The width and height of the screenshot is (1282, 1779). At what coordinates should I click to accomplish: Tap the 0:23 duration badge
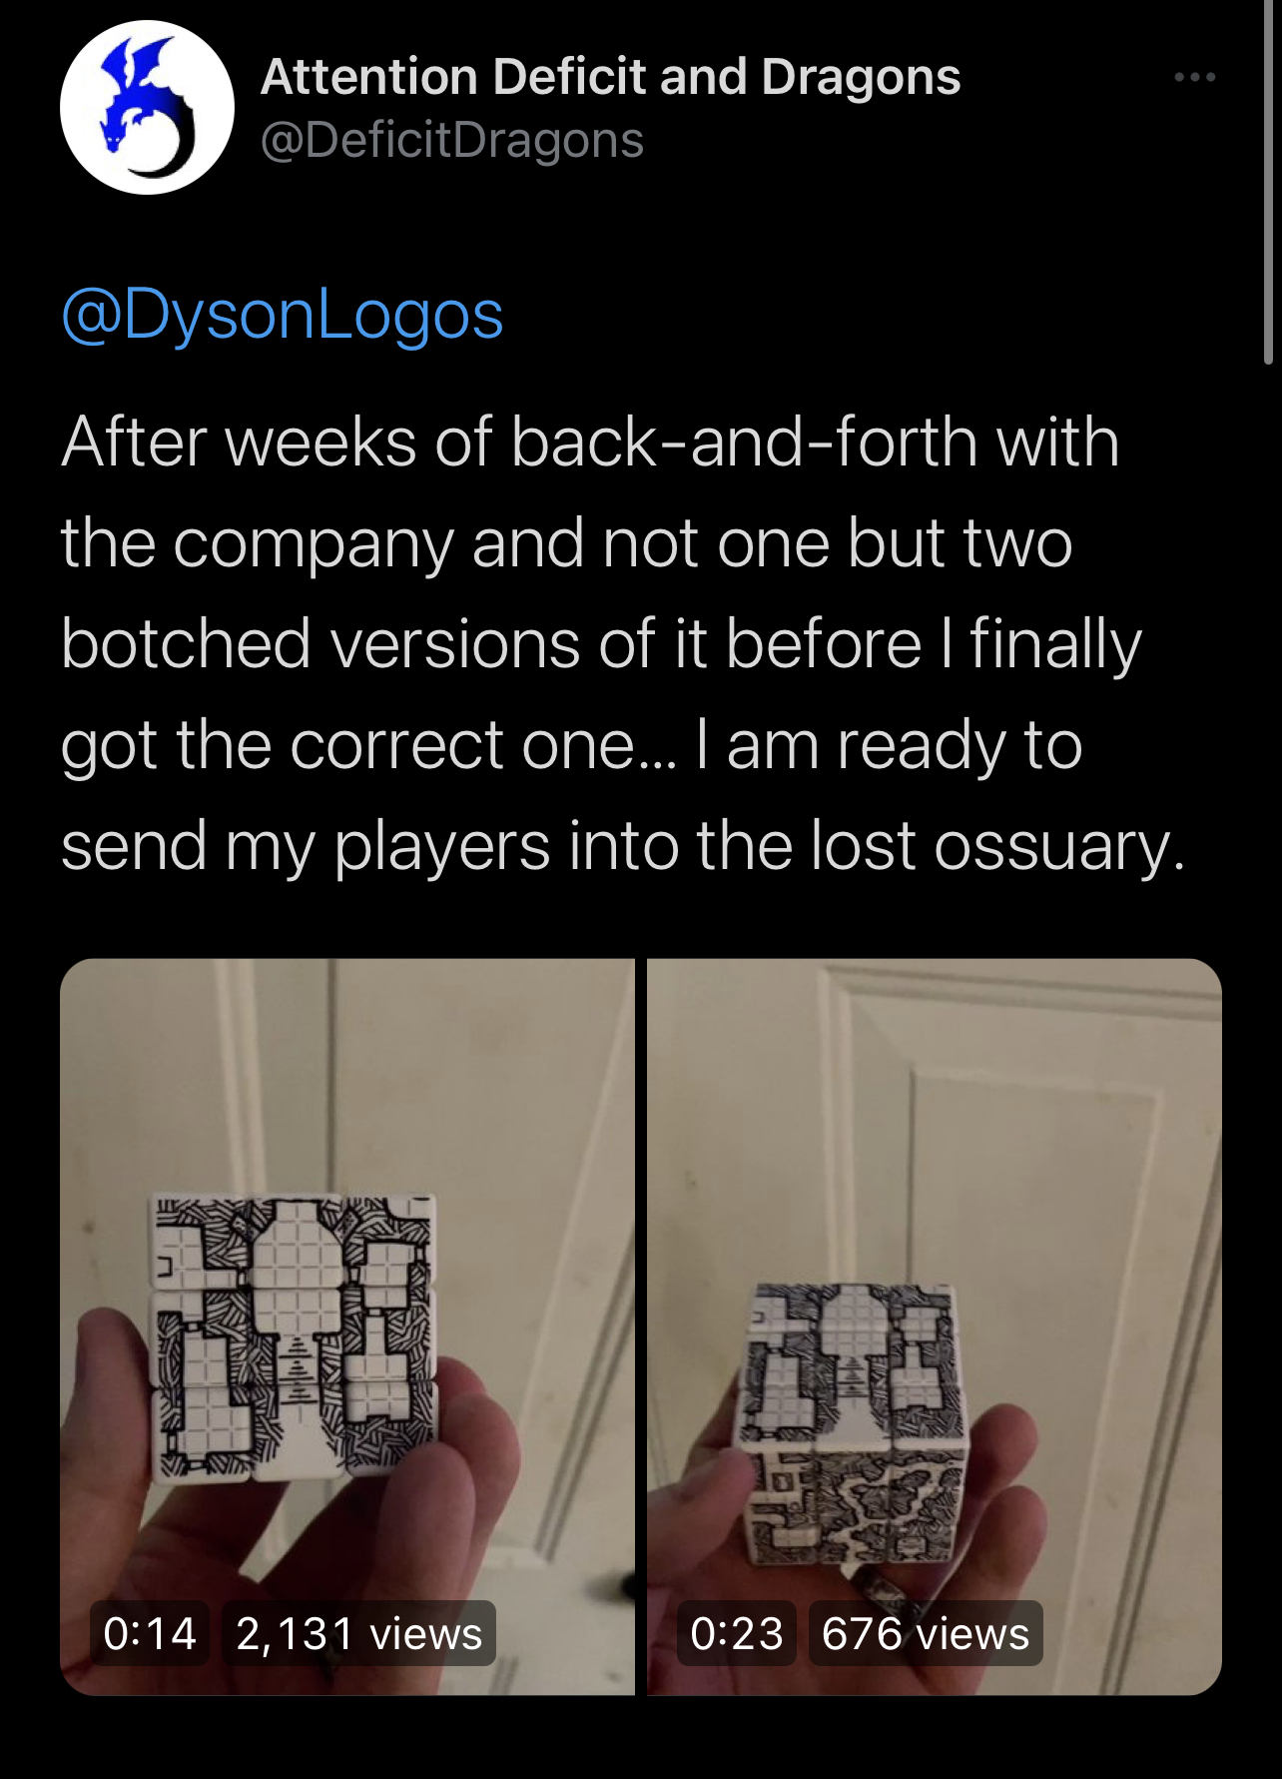[x=737, y=1633]
